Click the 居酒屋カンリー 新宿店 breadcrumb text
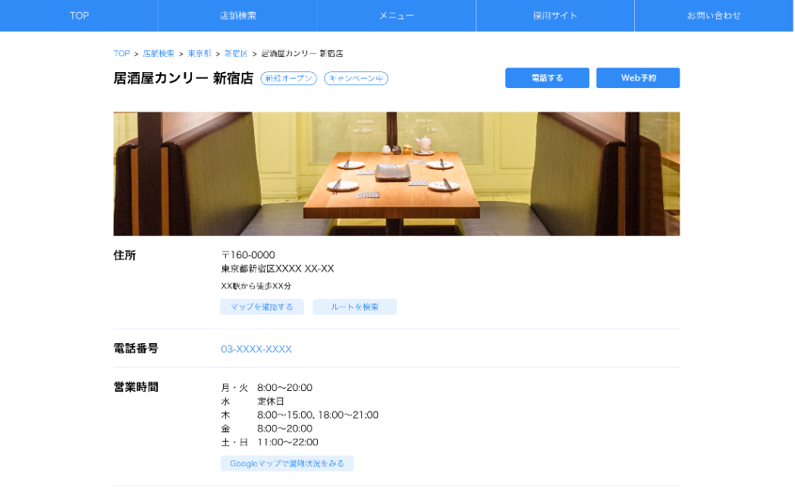 coord(302,54)
